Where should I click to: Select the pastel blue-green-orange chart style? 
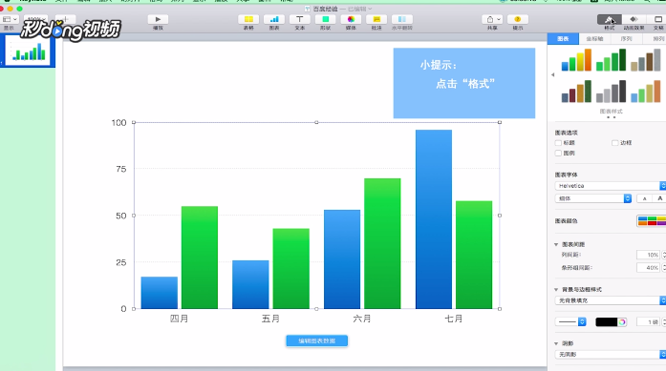646,92
